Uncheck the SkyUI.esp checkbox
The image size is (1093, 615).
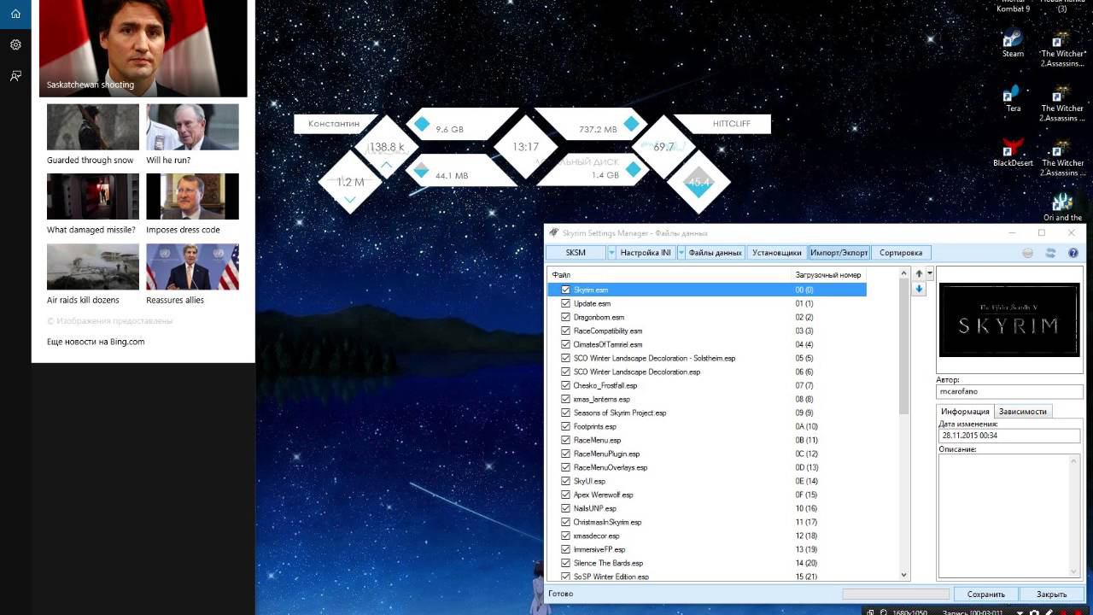coord(565,481)
